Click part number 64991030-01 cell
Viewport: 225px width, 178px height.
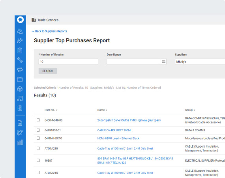coord(52,131)
